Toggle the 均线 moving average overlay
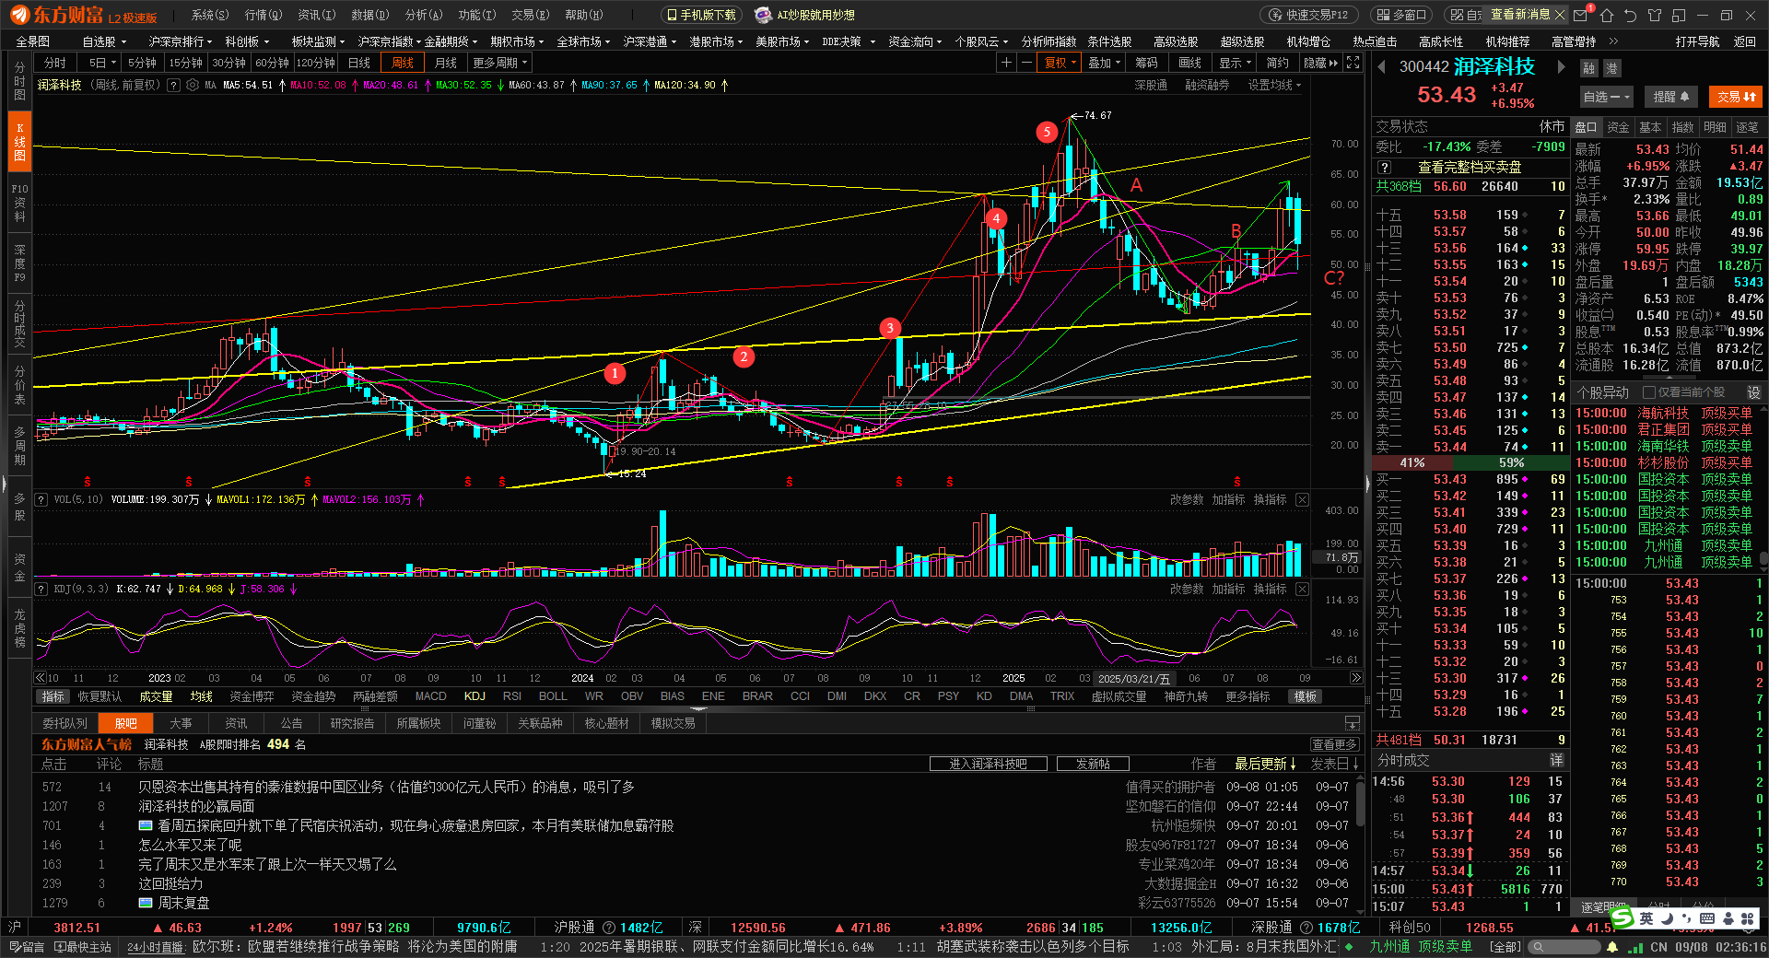 tap(201, 696)
